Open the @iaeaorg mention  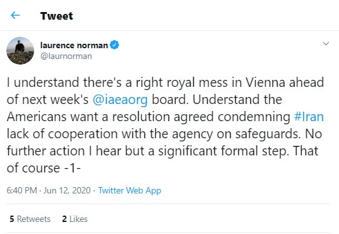click(x=120, y=100)
